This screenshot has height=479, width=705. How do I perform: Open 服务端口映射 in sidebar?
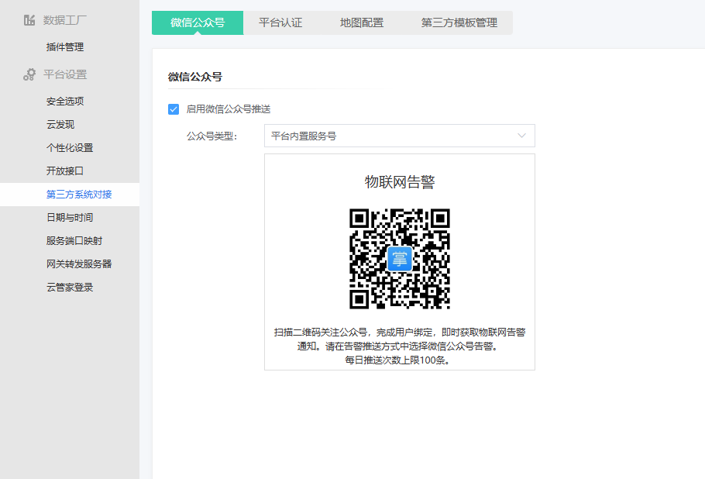(x=74, y=240)
